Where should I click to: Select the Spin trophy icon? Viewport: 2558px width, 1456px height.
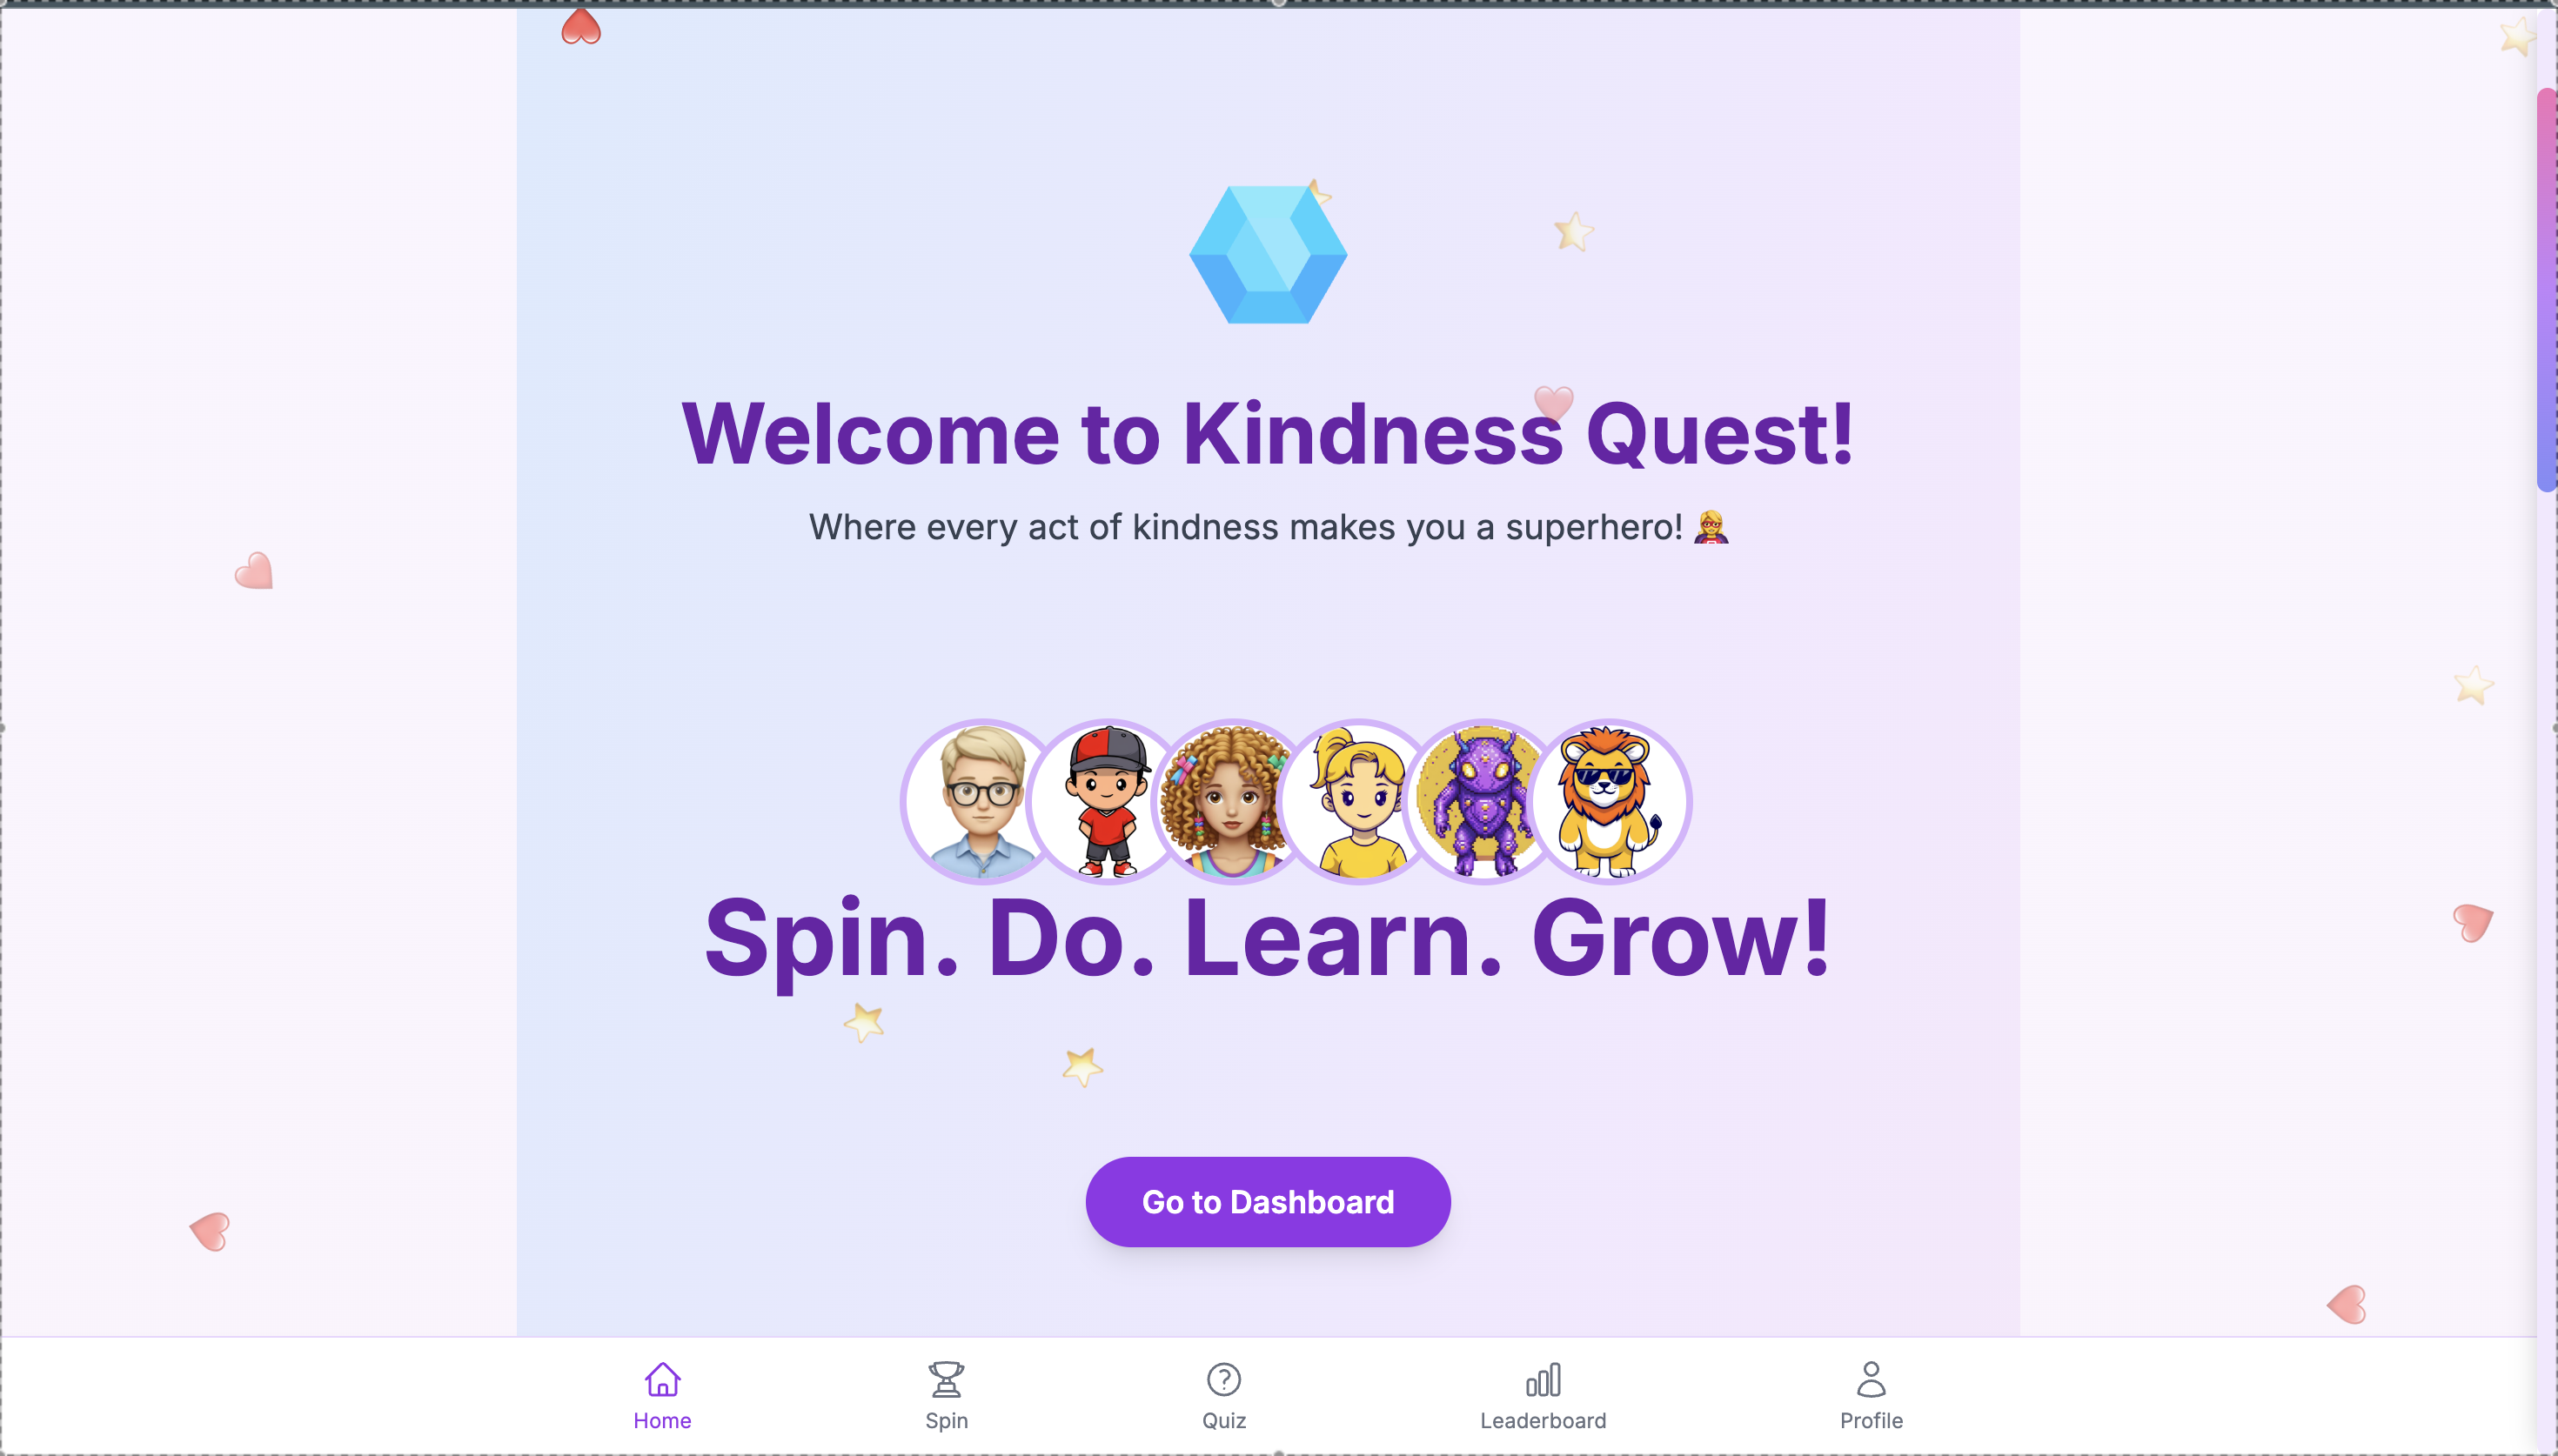click(x=946, y=1379)
